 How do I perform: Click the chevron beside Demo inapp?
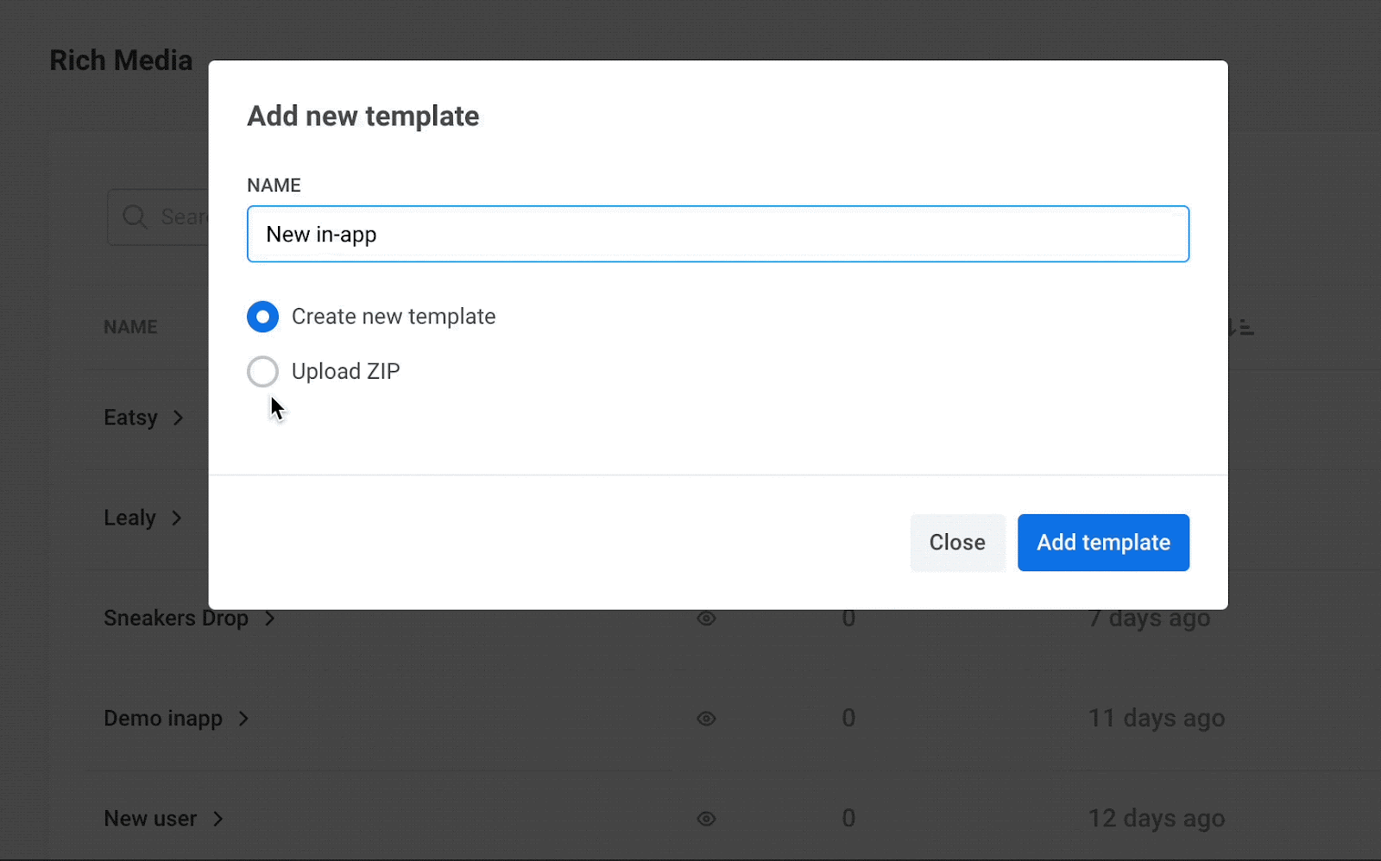pyautogui.click(x=243, y=719)
